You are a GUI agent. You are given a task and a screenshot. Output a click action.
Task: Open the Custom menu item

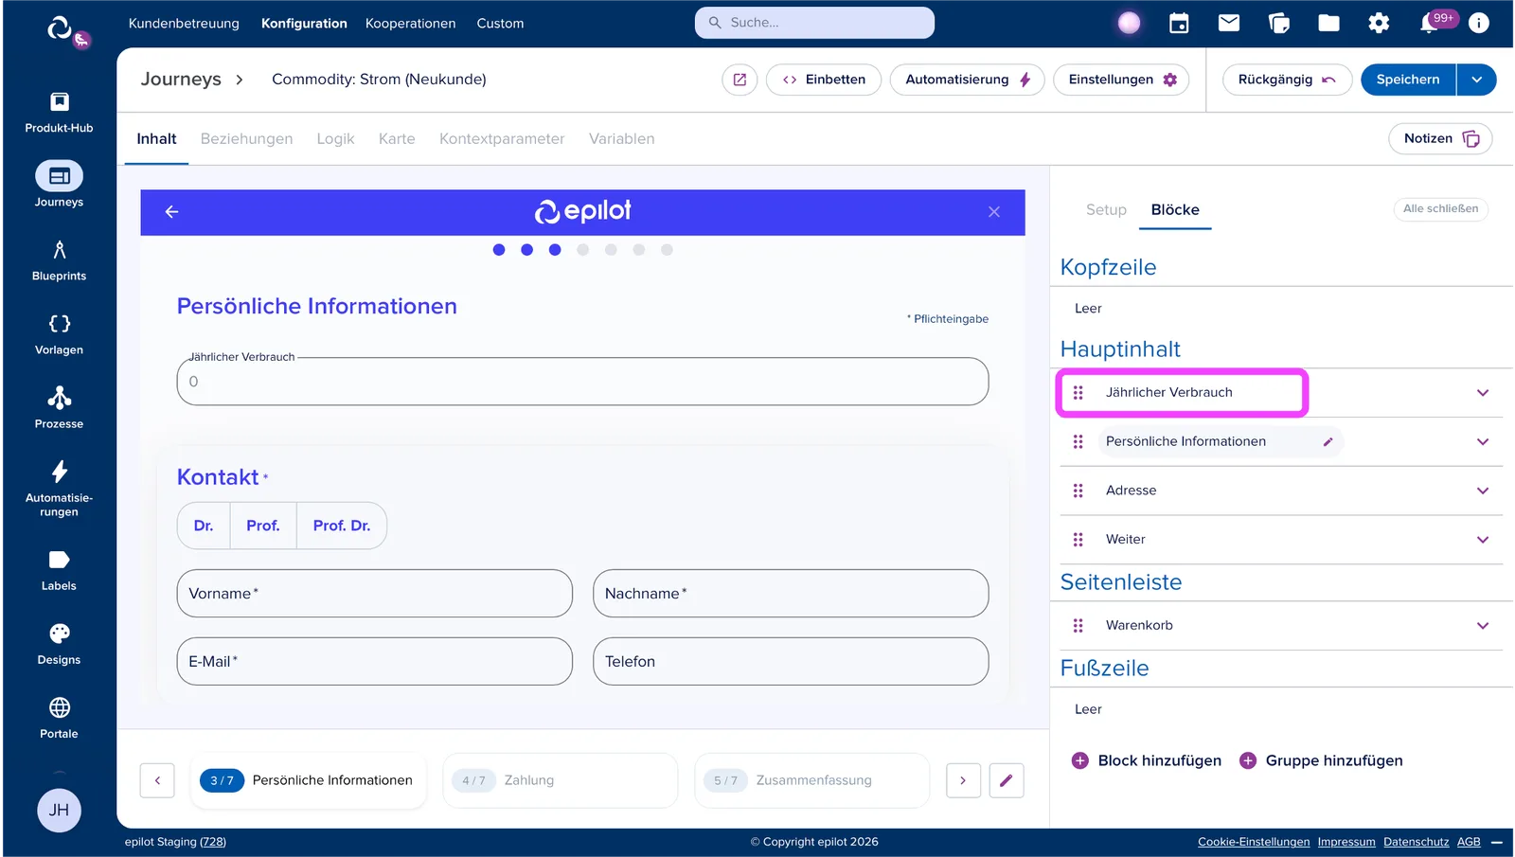click(x=500, y=24)
